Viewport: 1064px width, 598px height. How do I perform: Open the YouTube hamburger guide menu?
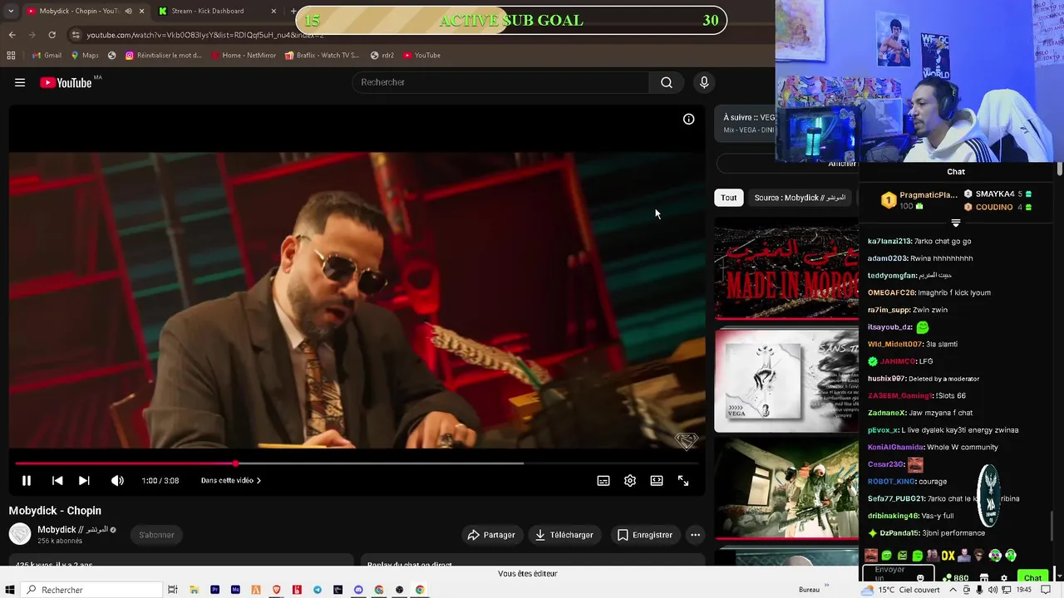pos(20,82)
